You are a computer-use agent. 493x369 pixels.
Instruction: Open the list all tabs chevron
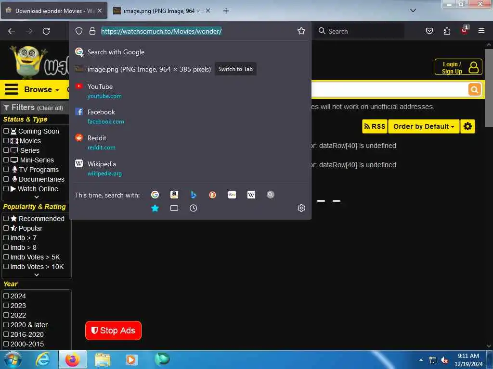point(413,11)
